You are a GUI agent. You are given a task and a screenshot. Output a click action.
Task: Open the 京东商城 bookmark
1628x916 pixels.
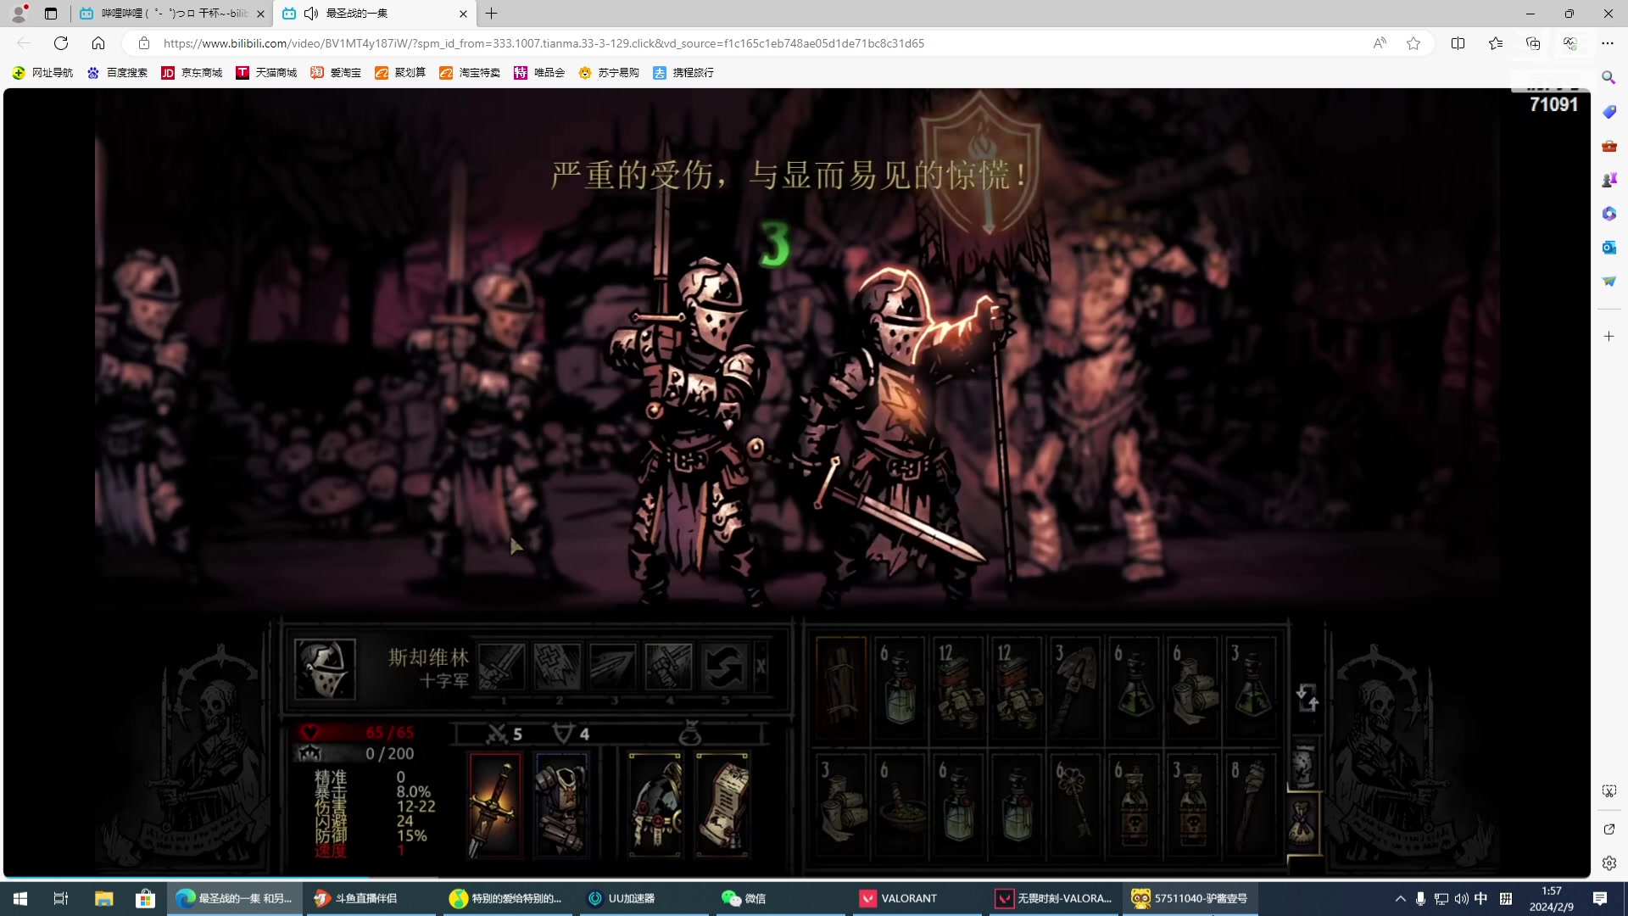[192, 73]
